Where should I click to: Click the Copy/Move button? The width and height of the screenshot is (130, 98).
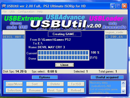pos(14,84)
